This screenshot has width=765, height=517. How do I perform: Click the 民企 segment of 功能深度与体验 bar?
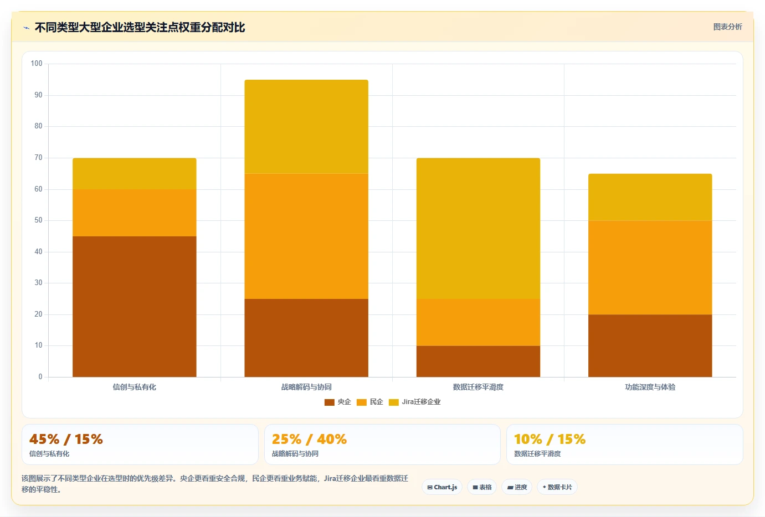650,268
